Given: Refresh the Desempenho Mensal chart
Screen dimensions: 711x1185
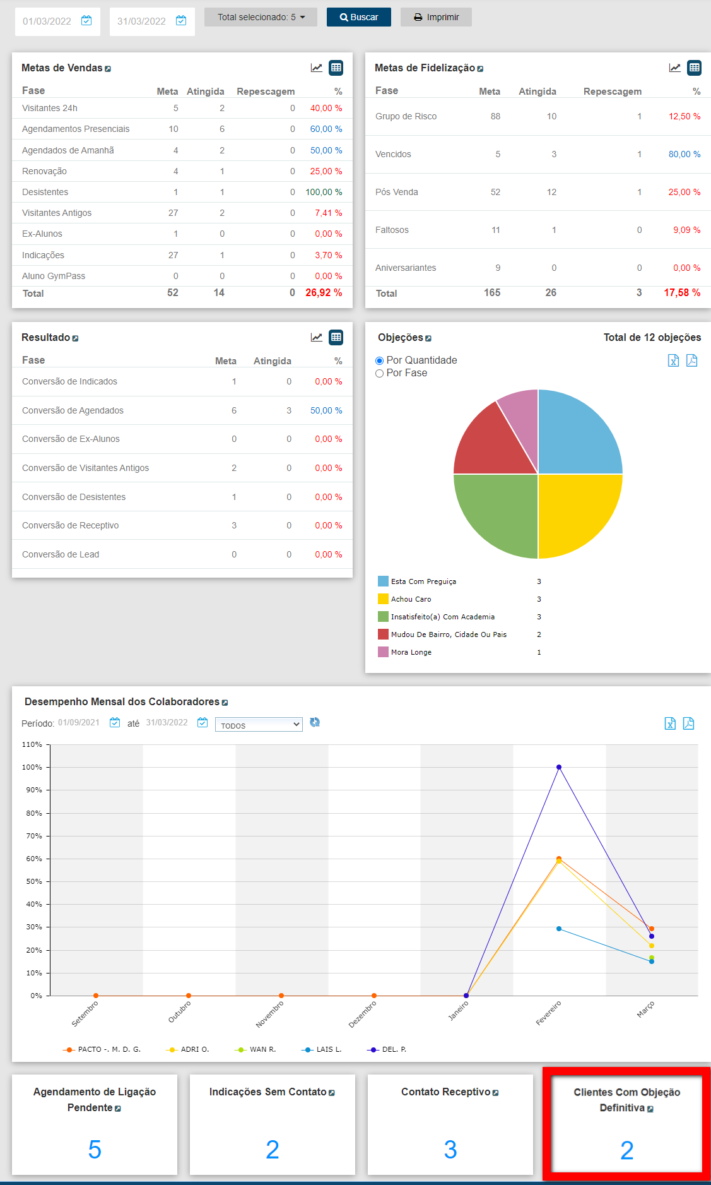Looking at the screenshot, I should 315,722.
